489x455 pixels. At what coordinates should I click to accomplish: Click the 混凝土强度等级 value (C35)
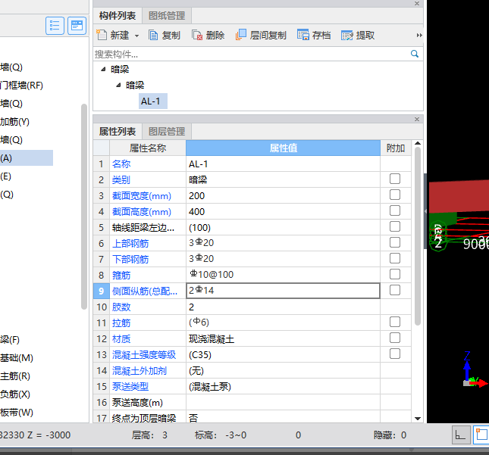click(x=283, y=354)
